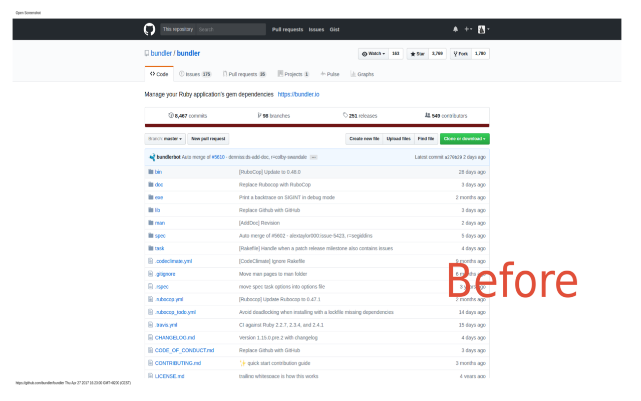Click the This repository search scope label
The image size is (641, 401).
(x=178, y=30)
